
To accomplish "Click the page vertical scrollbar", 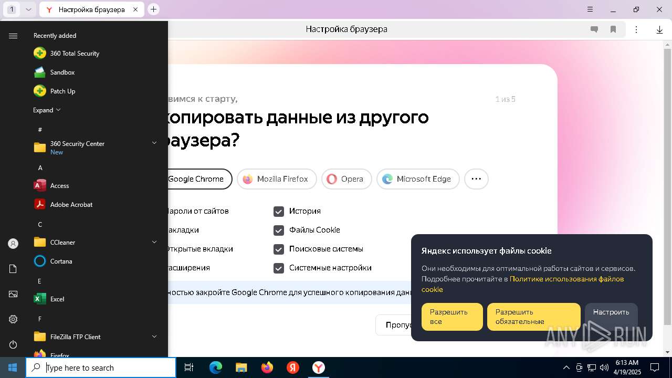I will (x=667, y=186).
